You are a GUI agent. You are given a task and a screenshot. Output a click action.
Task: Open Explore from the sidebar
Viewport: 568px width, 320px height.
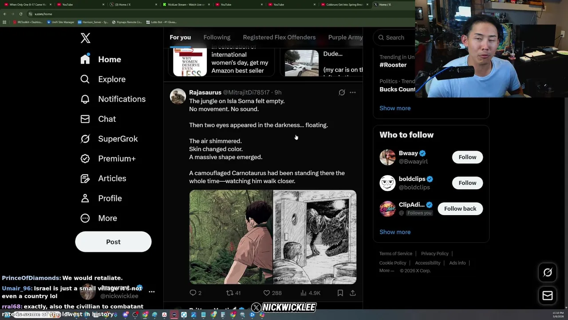click(103, 79)
